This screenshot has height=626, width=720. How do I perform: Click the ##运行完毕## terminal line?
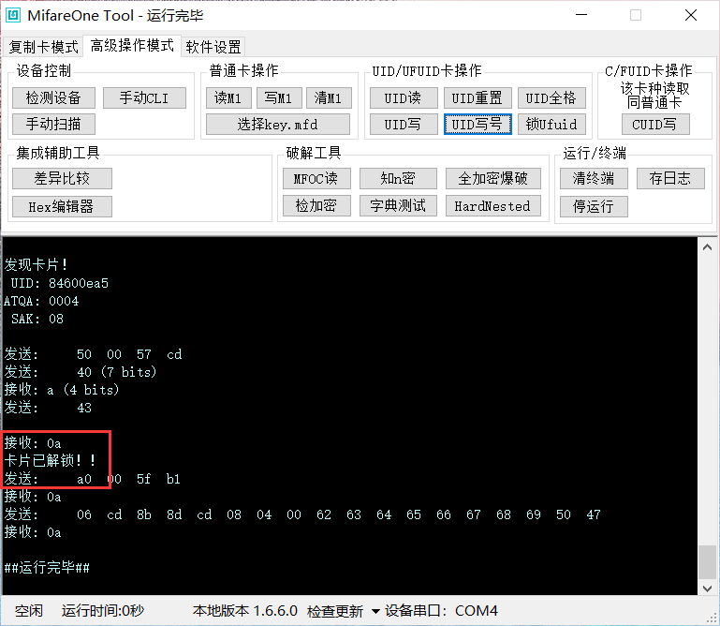[x=47, y=568]
